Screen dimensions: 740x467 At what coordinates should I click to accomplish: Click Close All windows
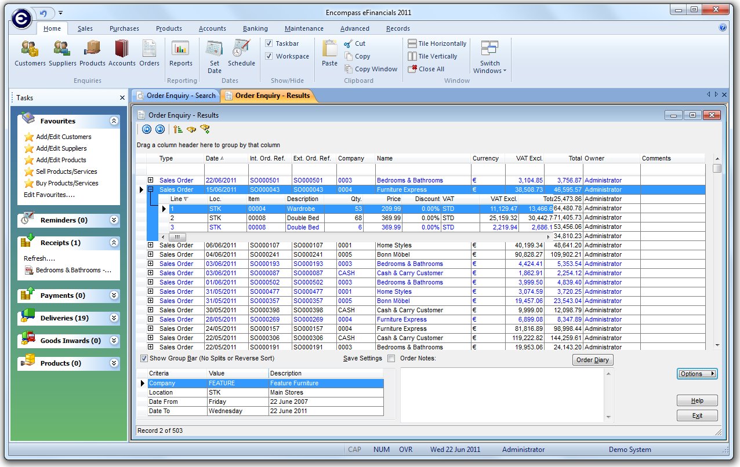coord(426,69)
